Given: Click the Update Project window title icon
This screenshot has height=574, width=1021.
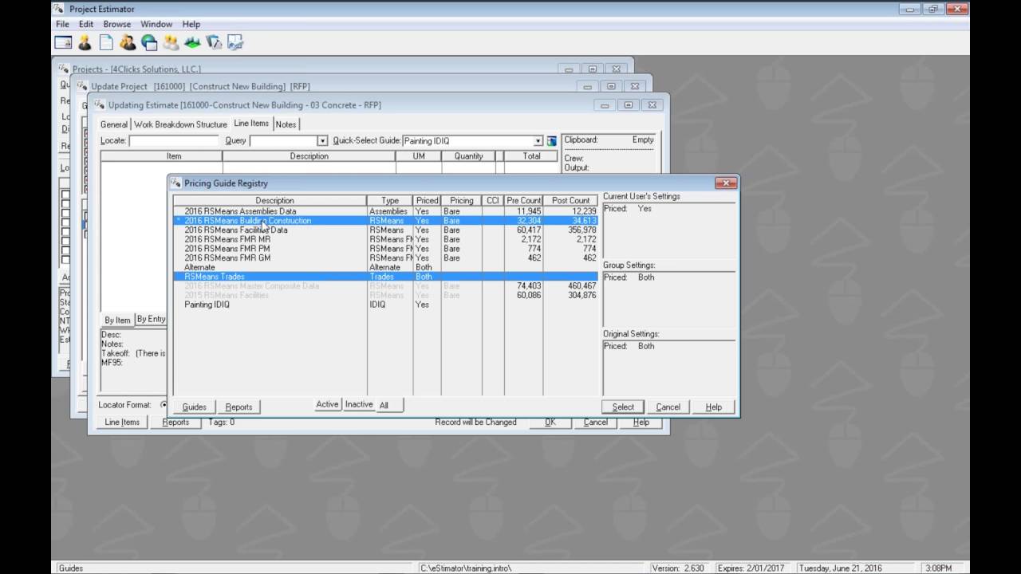Looking at the screenshot, I should (x=81, y=86).
